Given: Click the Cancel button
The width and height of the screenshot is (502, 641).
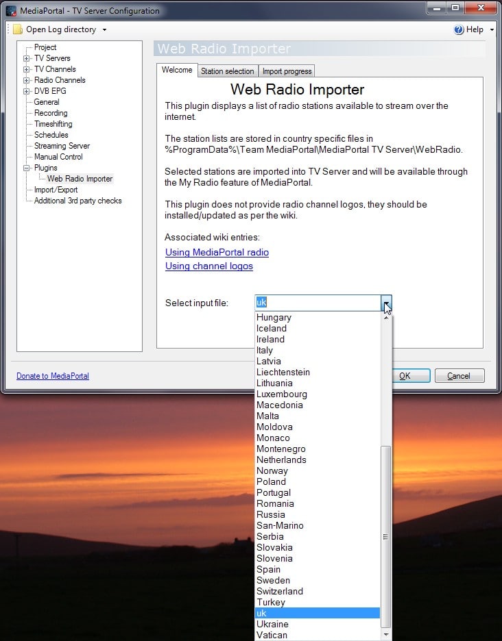Looking at the screenshot, I should coord(459,376).
